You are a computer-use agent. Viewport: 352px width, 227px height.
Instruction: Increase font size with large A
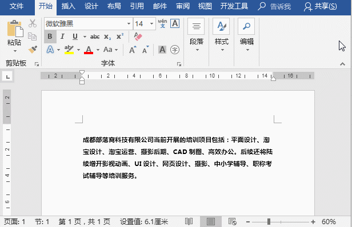(133, 50)
